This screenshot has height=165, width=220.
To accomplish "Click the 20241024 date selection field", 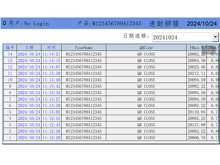I will click(x=181, y=37).
